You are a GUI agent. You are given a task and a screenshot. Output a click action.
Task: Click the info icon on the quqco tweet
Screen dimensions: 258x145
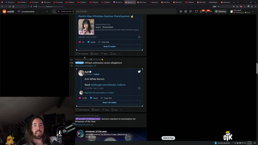[139, 37]
